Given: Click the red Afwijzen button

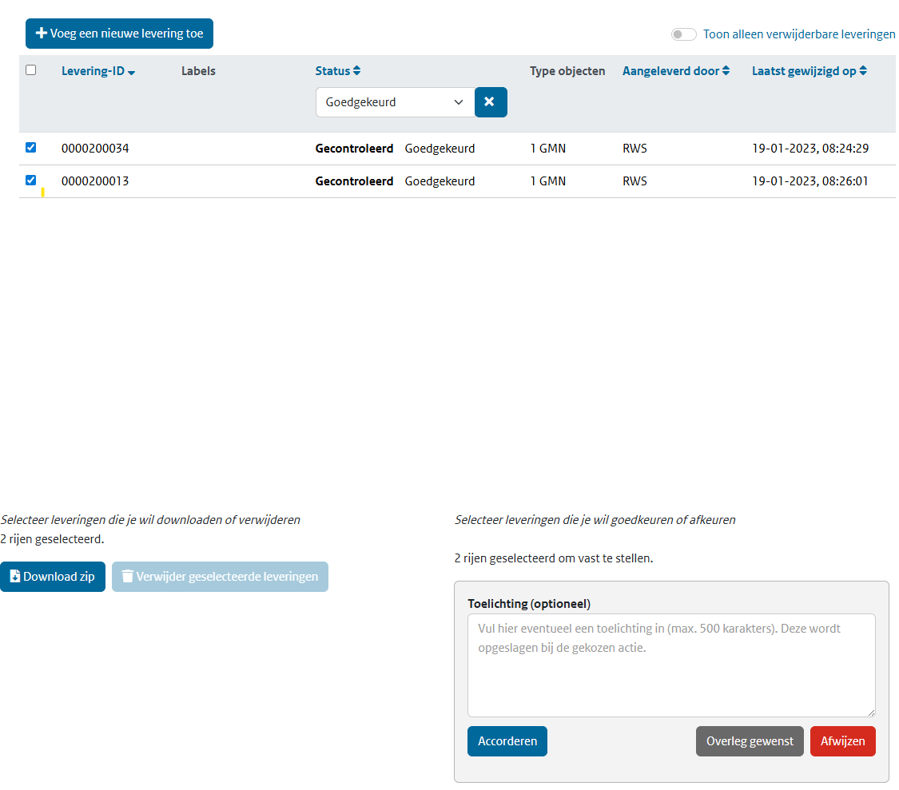Looking at the screenshot, I should pyautogui.click(x=842, y=741).
